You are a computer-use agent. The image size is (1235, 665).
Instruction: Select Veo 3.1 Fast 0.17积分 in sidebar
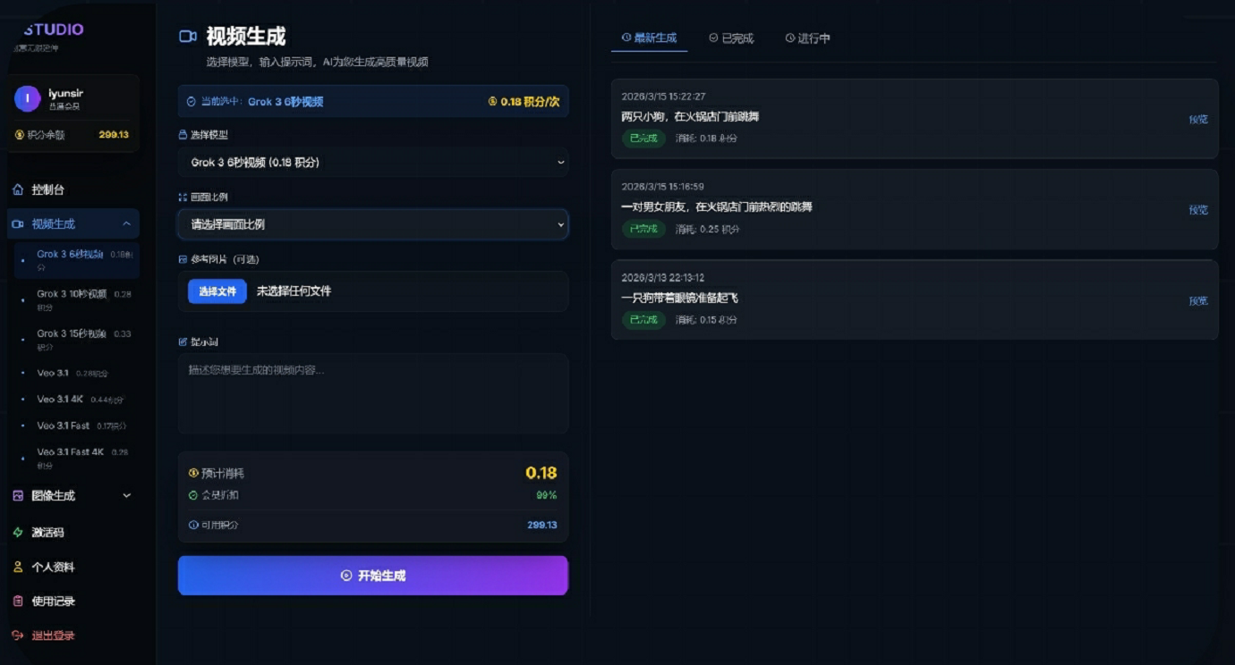(78, 425)
